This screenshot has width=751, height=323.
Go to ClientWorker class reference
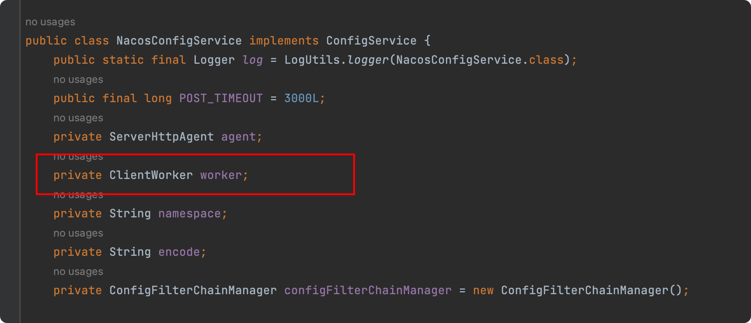point(151,175)
